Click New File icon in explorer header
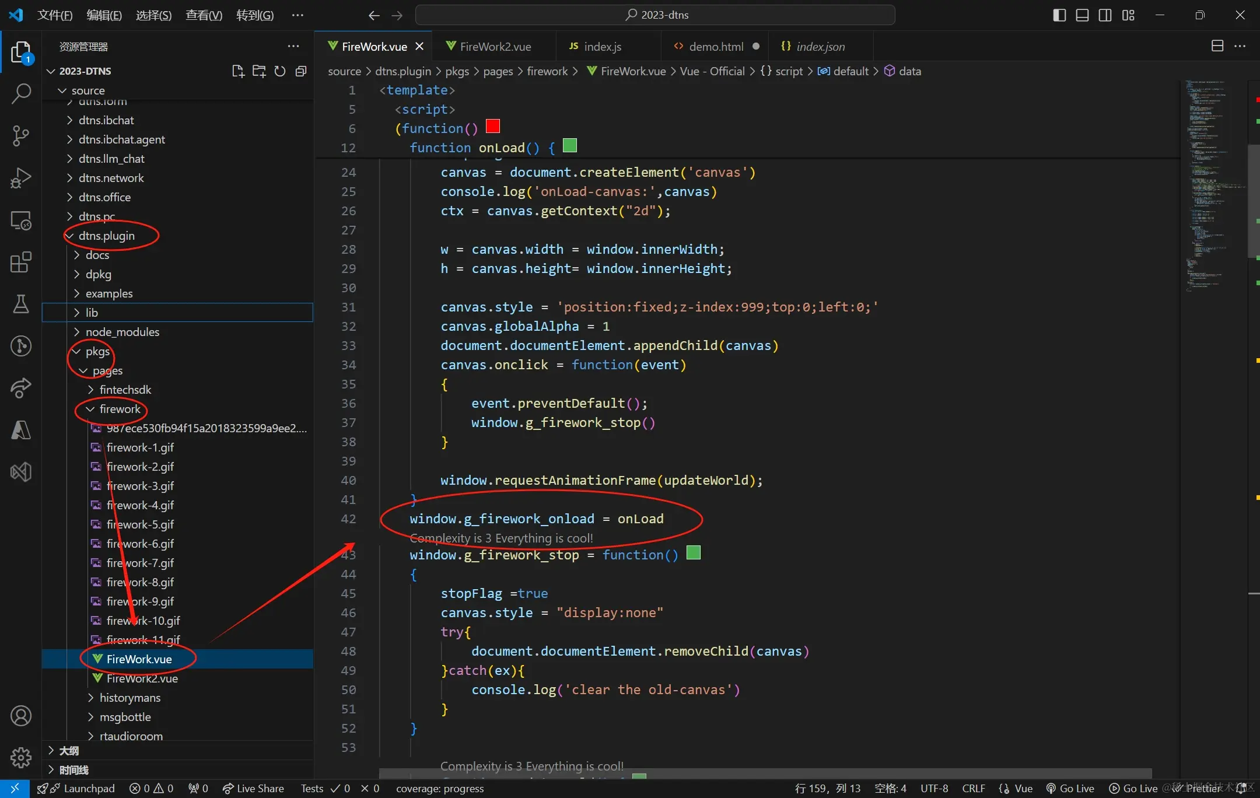This screenshot has height=798, width=1260. click(237, 71)
